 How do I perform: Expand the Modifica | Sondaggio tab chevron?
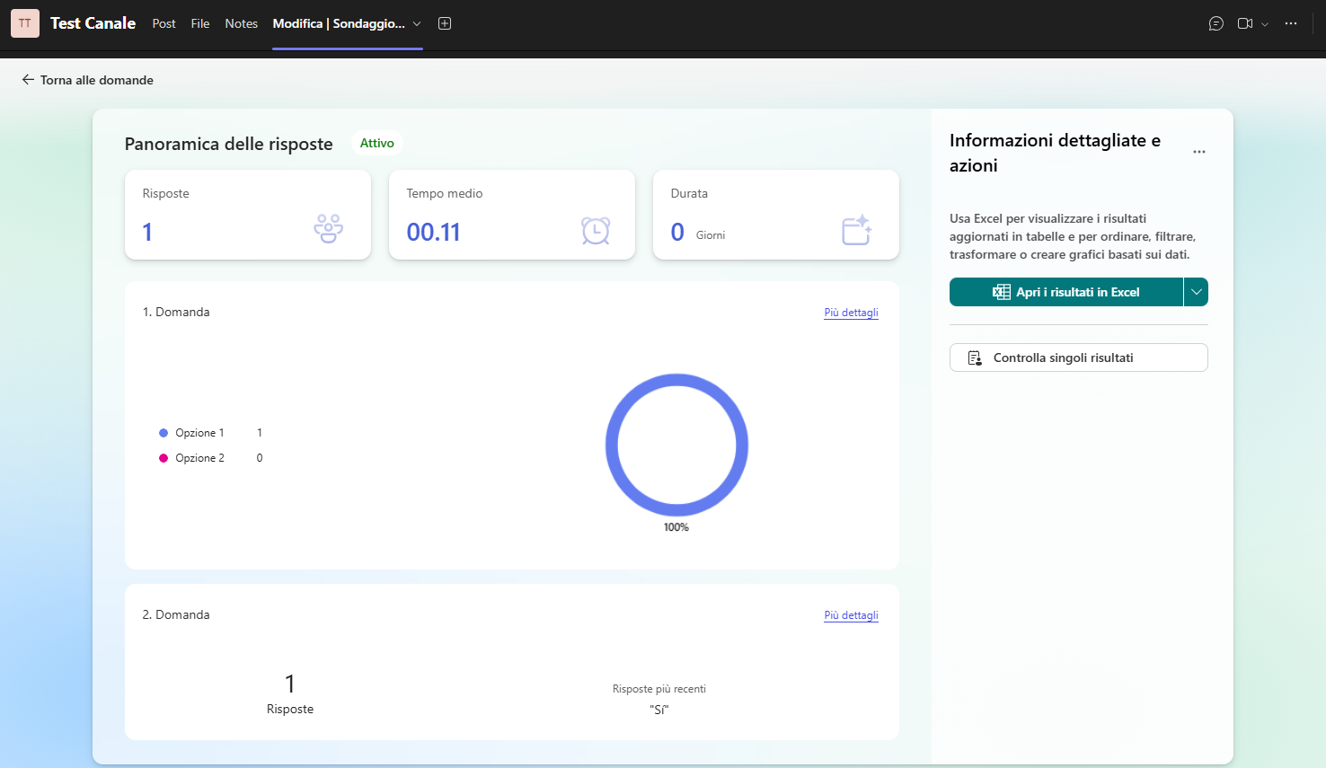417,24
